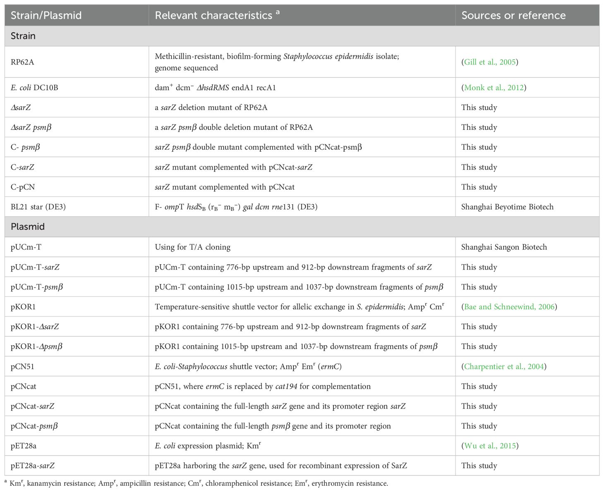Open the Charpentier et al., 2004 reference
Image resolution: width=604 pixels, height=492 pixels.
(504, 366)
